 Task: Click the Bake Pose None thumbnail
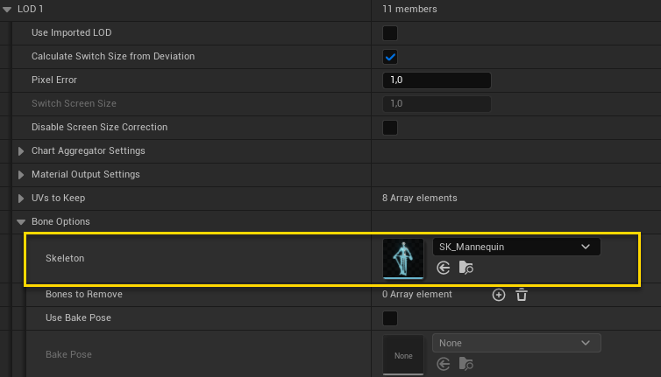click(403, 354)
